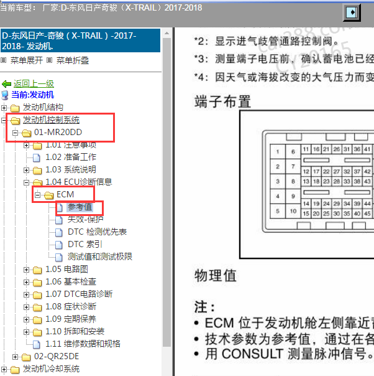The height and width of the screenshot is (376, 374).
Task: Click 菜单折叠 to collapse all menus
Action: (73, 60)
